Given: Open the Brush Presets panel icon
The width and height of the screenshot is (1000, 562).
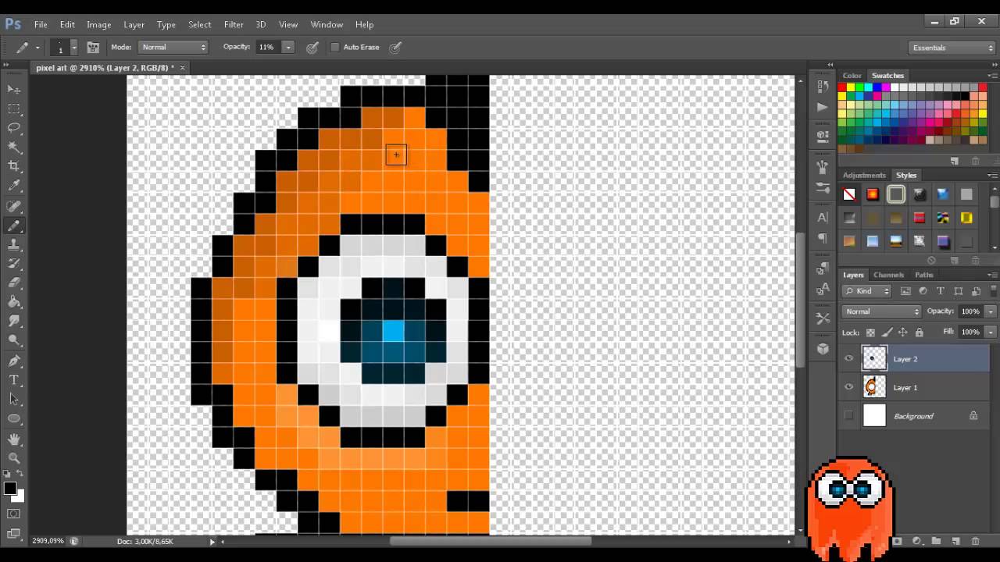Looking at the screenshot, I should pyautogui.click(x=822, y=188).
